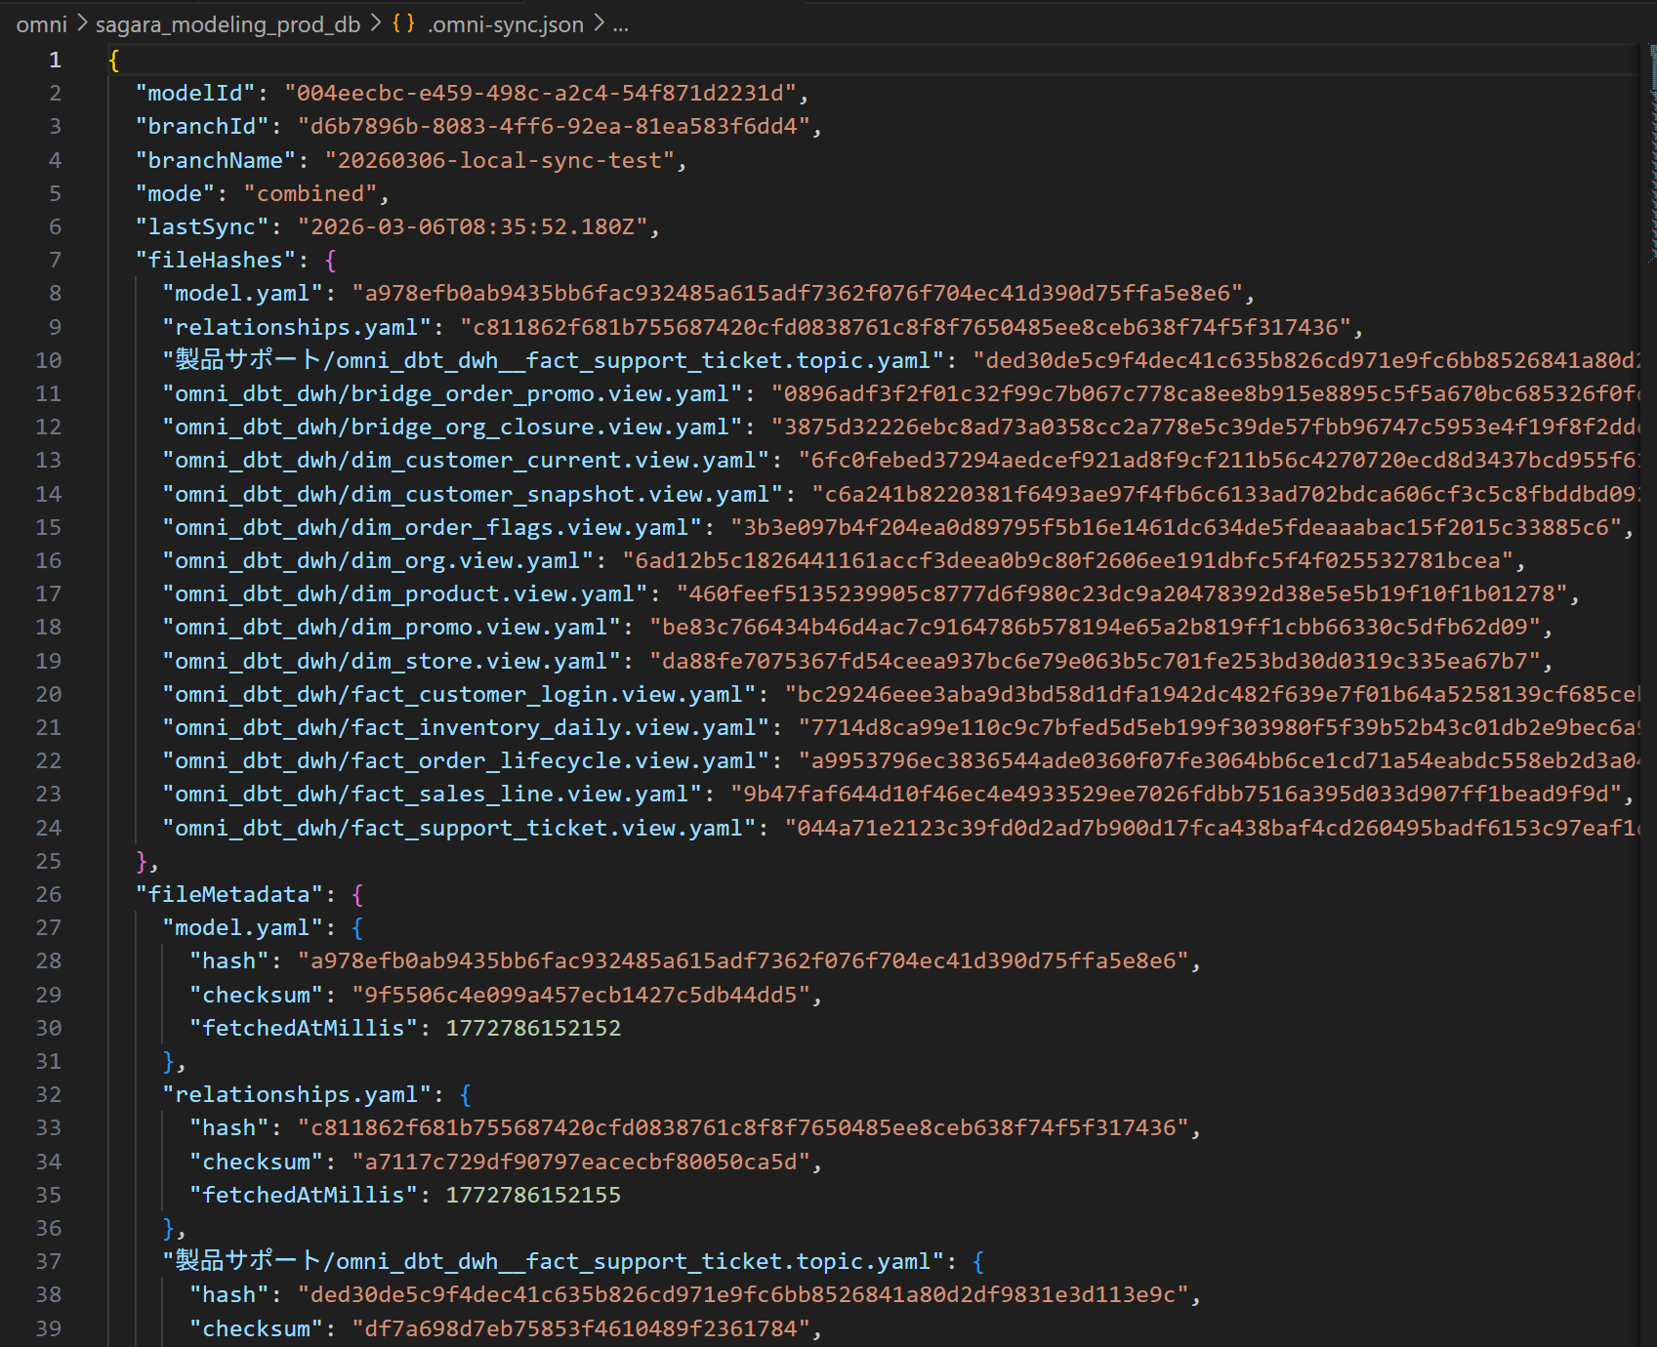Click the hash value for fact_sales_line.view.yaml
The height and width of the screenshot is (1347, 1657).
pos(1177,795)
